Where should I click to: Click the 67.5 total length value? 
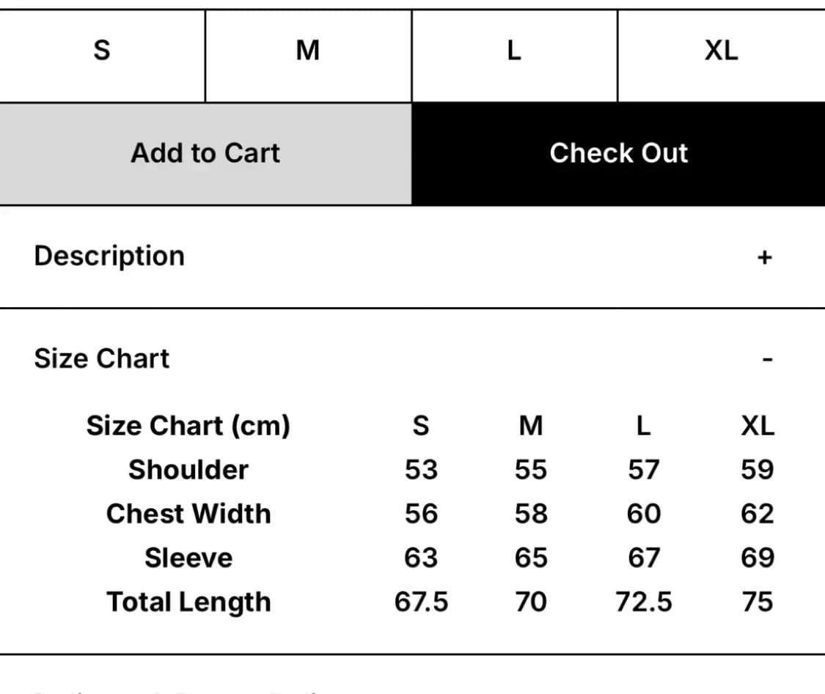422,602
